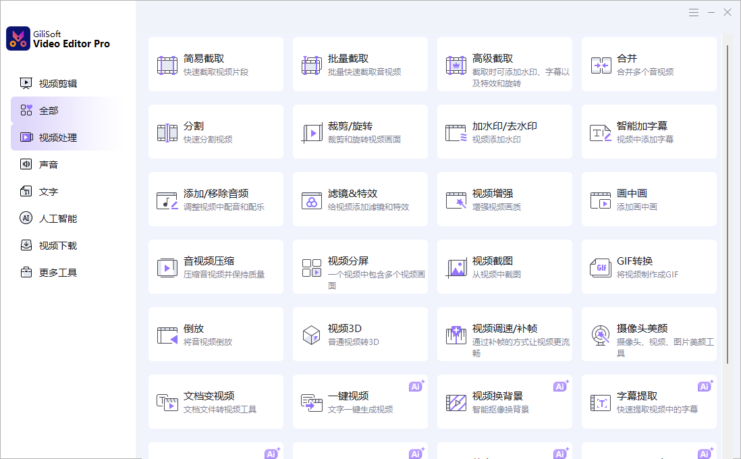Open the GIF转换 GIF converter

click(649, 266)
